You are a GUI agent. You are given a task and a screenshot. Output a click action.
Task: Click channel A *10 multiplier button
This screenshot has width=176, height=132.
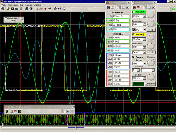click(151, 30)
